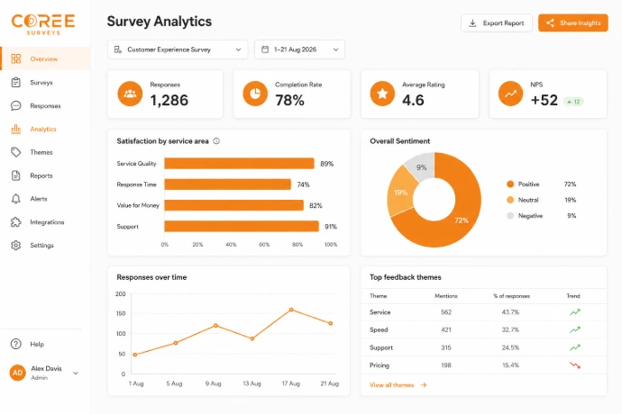Viewport: 622px width, 414px height.
Task: Click the Alerts bell icon
Action: tap(16, 199)
